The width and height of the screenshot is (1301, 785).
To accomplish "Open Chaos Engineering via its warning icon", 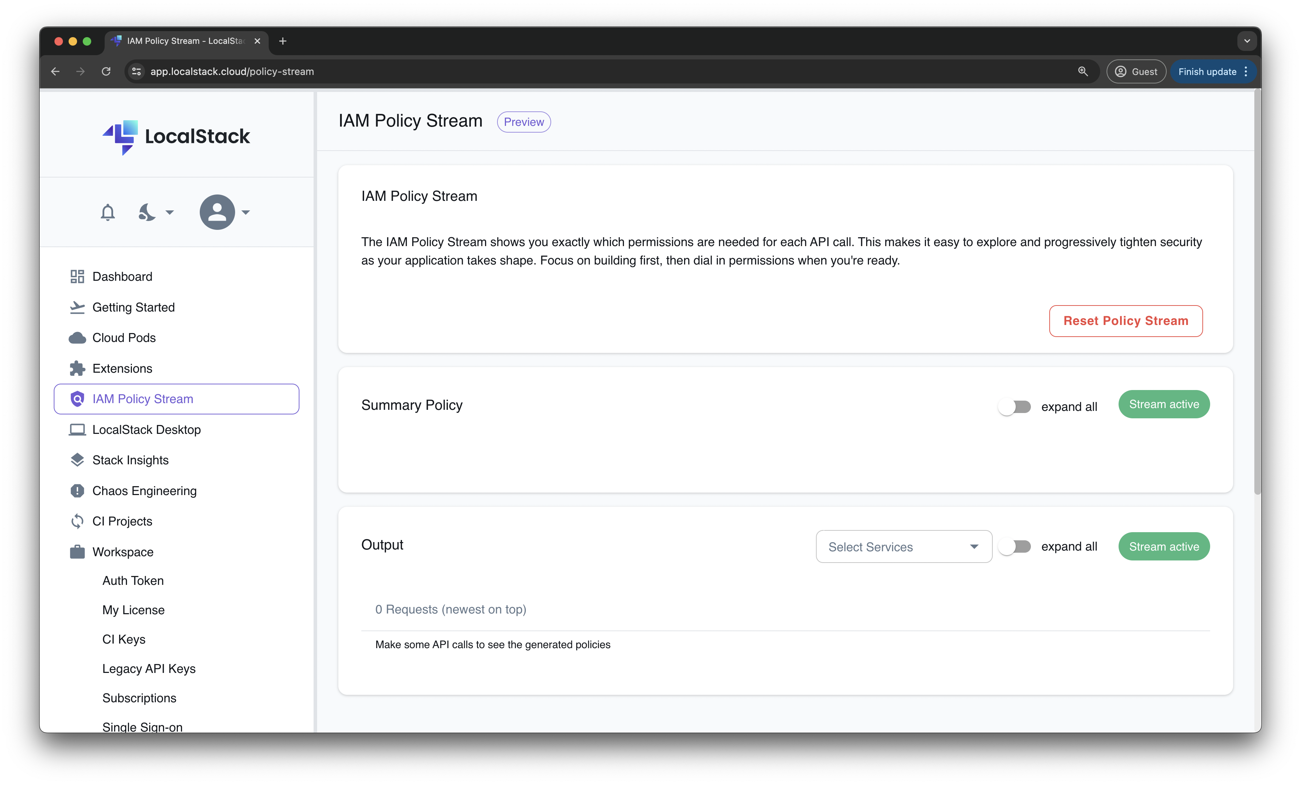I will (77, 490).
